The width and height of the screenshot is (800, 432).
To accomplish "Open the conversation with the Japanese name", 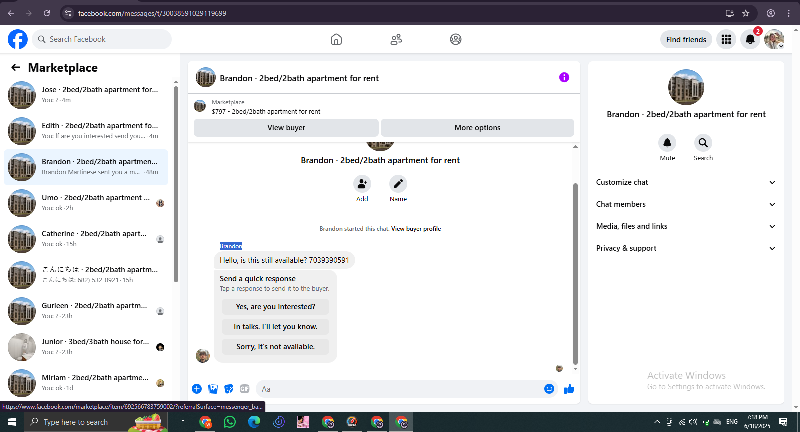I will pos(86,275).
